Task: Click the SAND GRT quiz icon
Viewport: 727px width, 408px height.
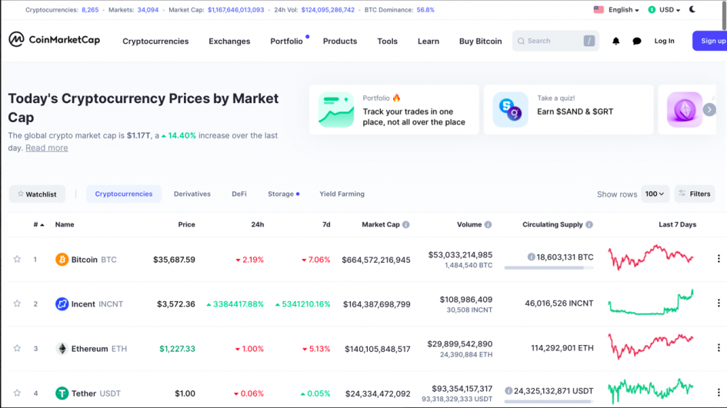Action: coord(511,110)
